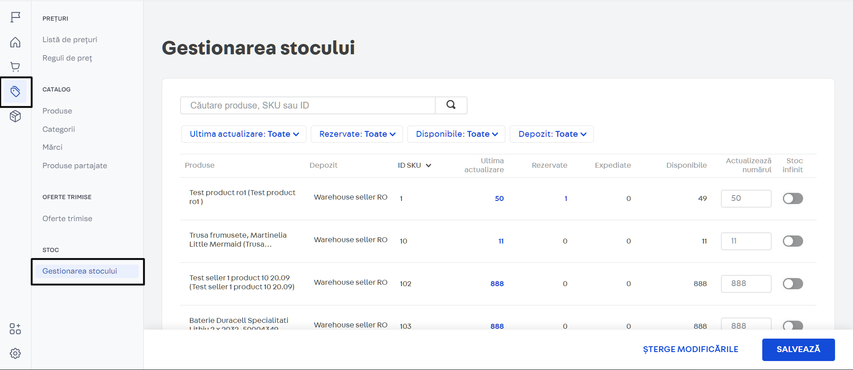Click the package box icon
This screenshot has width=853, height=370.
15,117
